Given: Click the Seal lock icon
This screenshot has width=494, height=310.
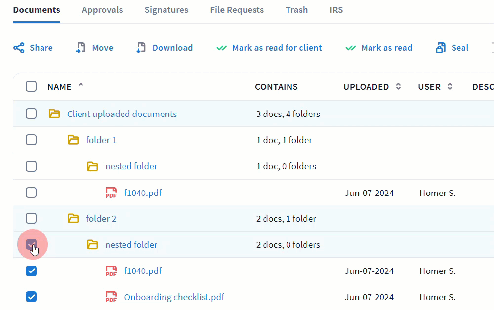Looking at the screenshot, I should pyautogui.click(x=441, y=48).
